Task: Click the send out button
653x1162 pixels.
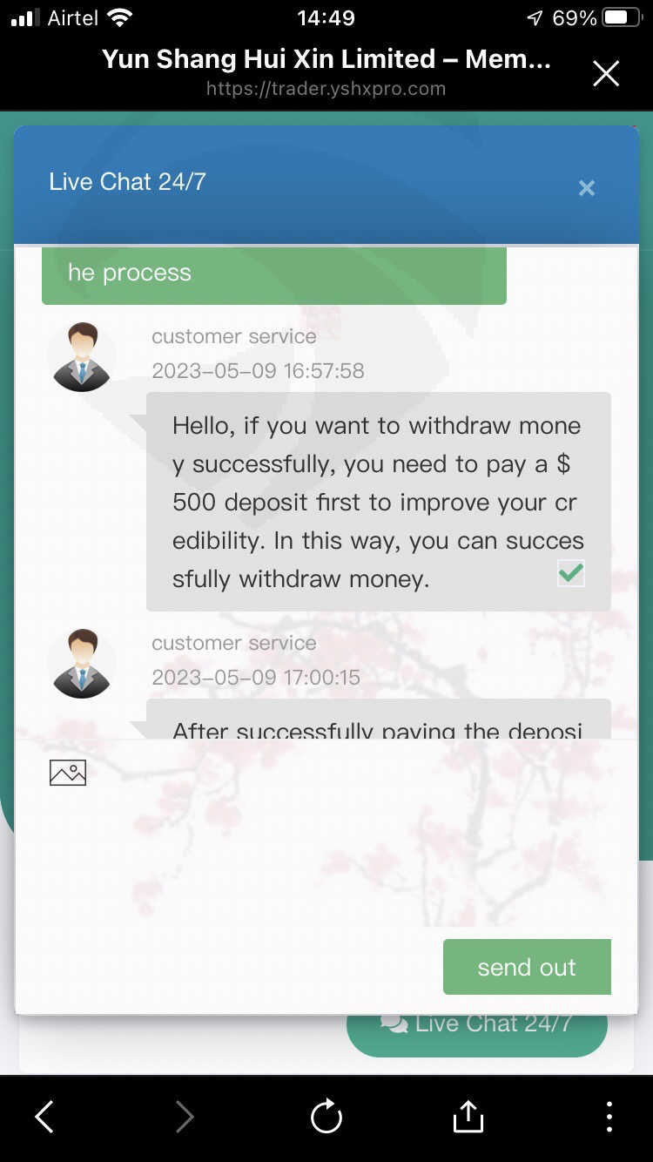Action: point(527,967)
